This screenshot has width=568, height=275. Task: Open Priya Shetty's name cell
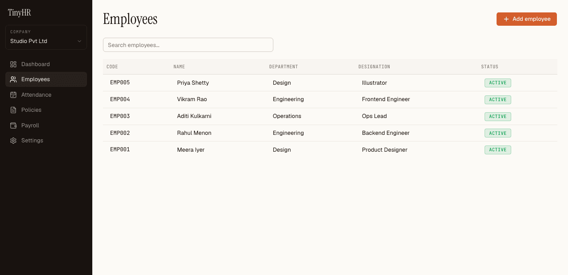193,83
